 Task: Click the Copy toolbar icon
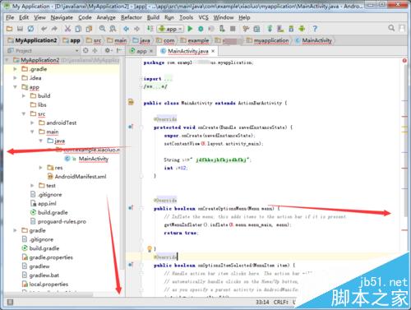point(78,29)
